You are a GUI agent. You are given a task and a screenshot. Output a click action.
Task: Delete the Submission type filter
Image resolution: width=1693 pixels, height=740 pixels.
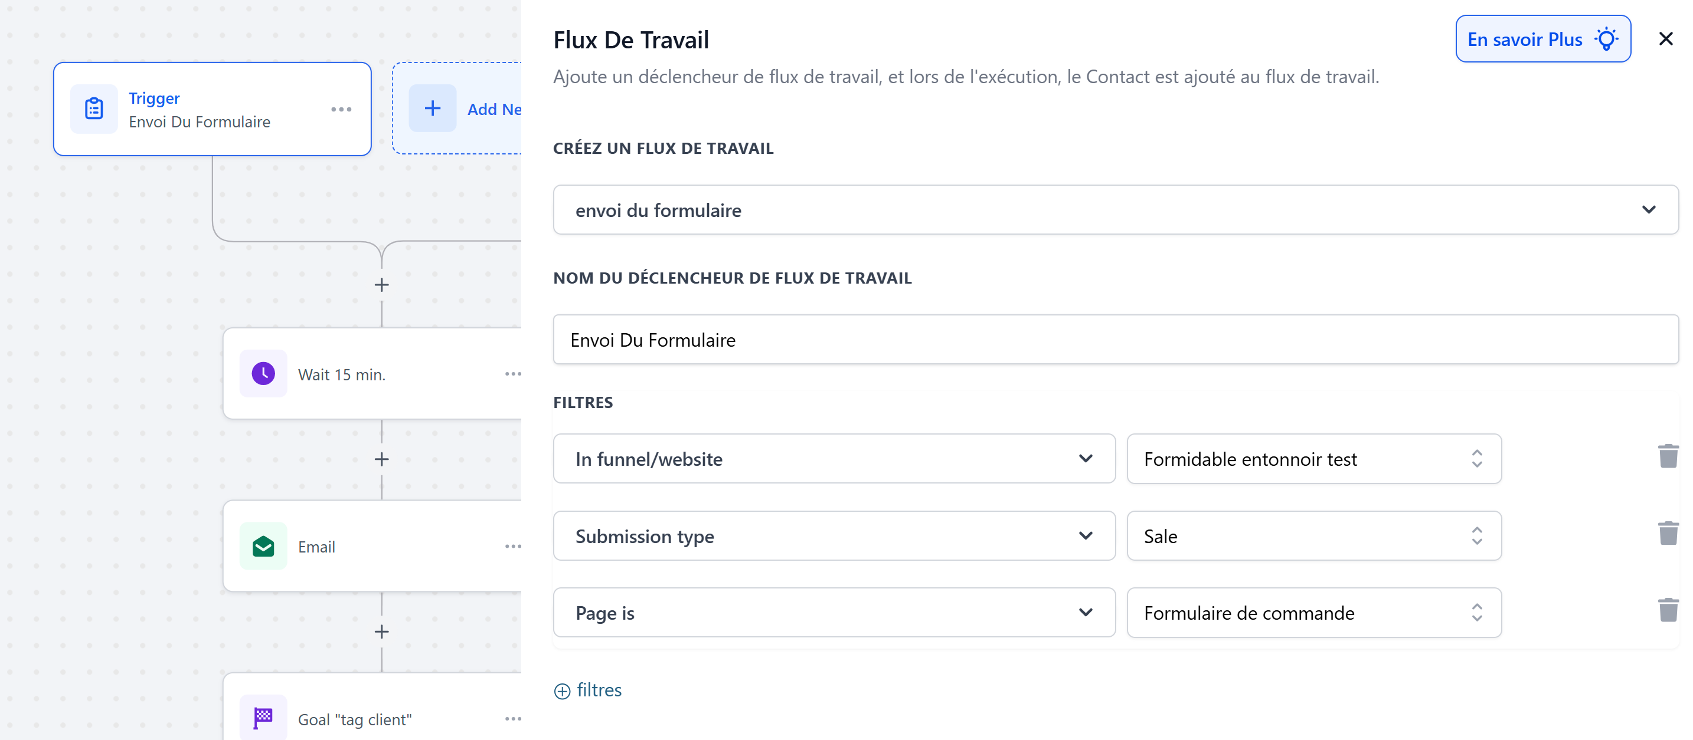point(1668,534)
